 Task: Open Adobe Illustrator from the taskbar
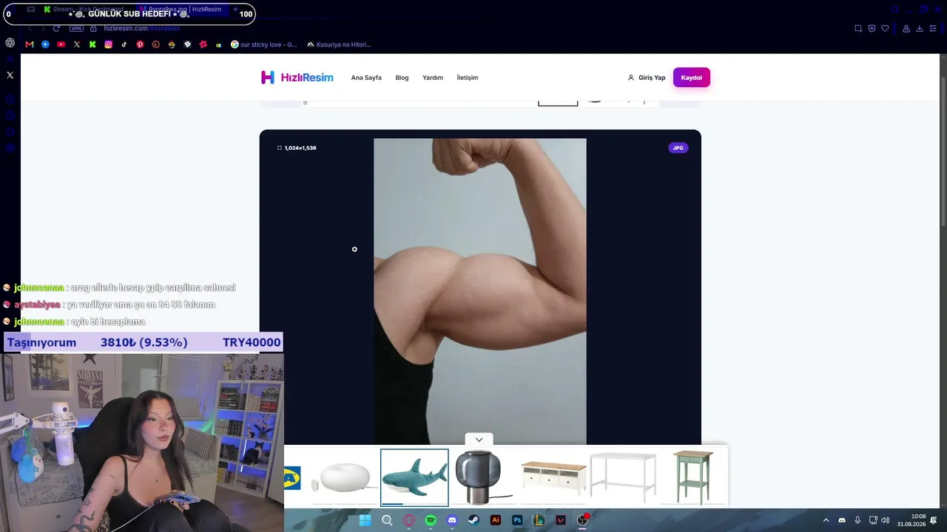[x=496, y=520]
